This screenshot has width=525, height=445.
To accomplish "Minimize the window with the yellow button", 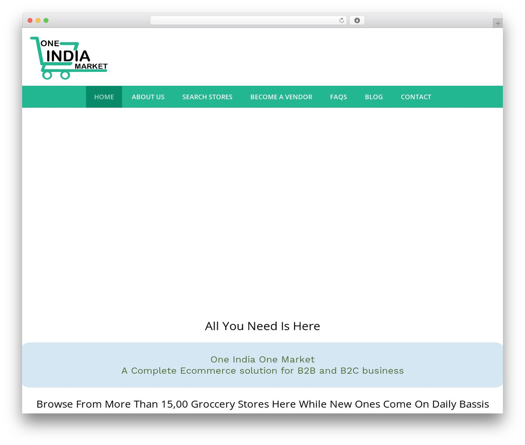I will click(x=38, y=21).
